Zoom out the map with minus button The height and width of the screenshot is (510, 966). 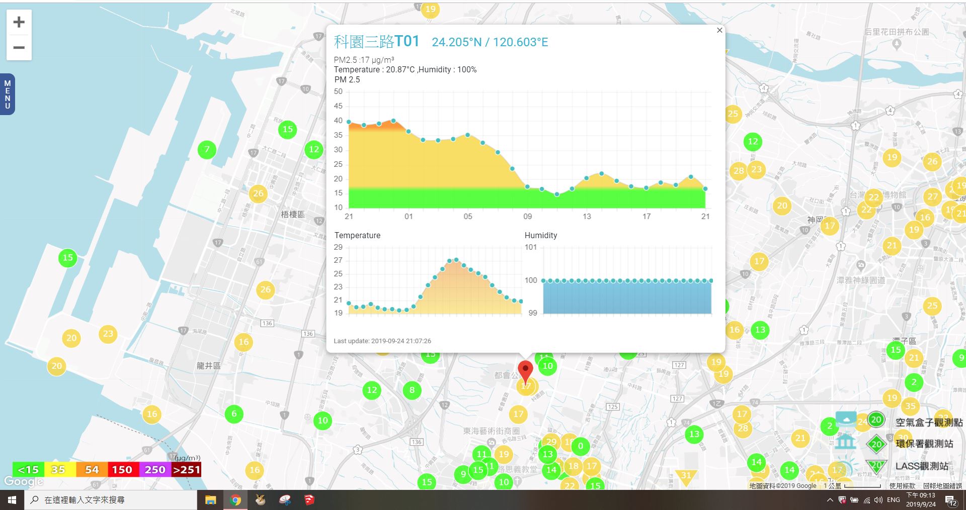[x=19, y=48]
